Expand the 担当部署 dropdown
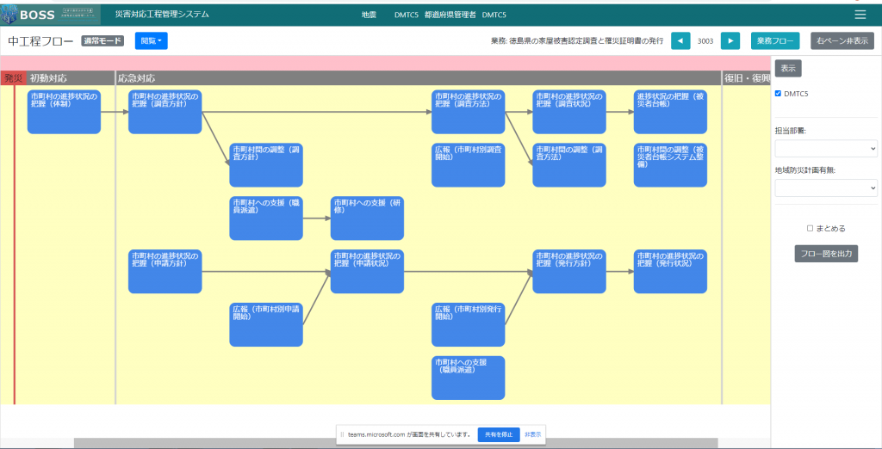This screenshot has width=882, height=449. pos(826,149)
